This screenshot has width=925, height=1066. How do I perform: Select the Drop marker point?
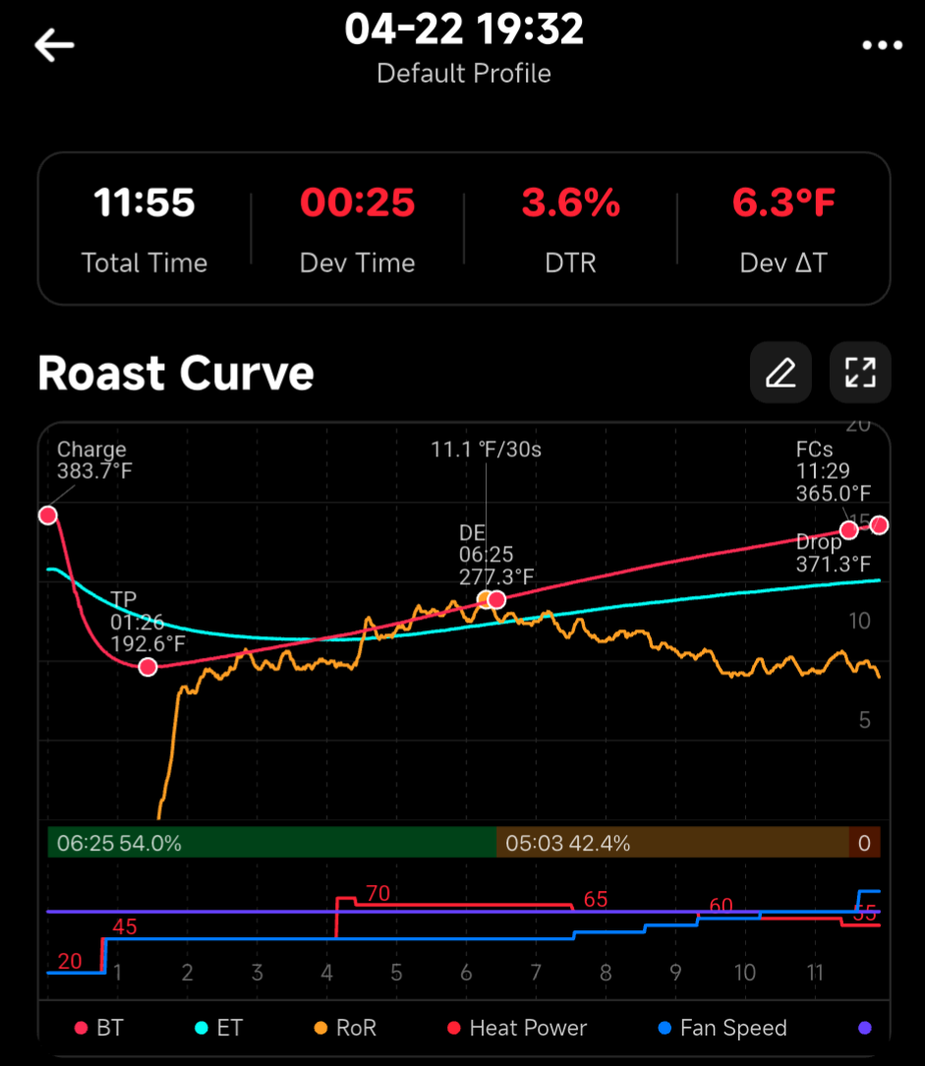(880, 525)
